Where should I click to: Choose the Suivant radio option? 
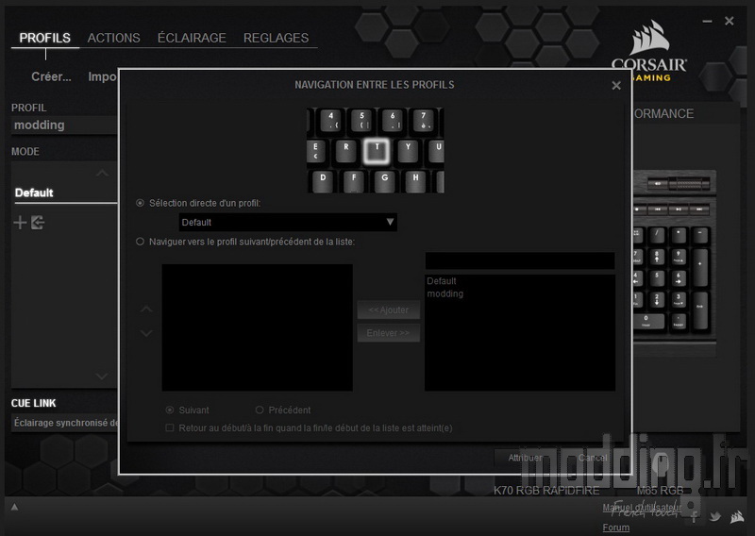pyautogui.click(x=170, y=410)
